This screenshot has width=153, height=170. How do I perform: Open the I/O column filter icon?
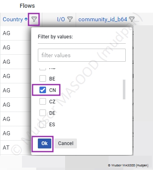[70, 19]
